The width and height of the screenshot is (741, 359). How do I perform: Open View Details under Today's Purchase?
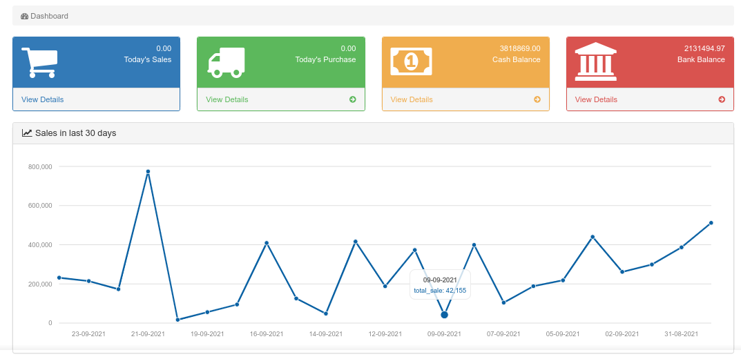click(x=227, y=99)
